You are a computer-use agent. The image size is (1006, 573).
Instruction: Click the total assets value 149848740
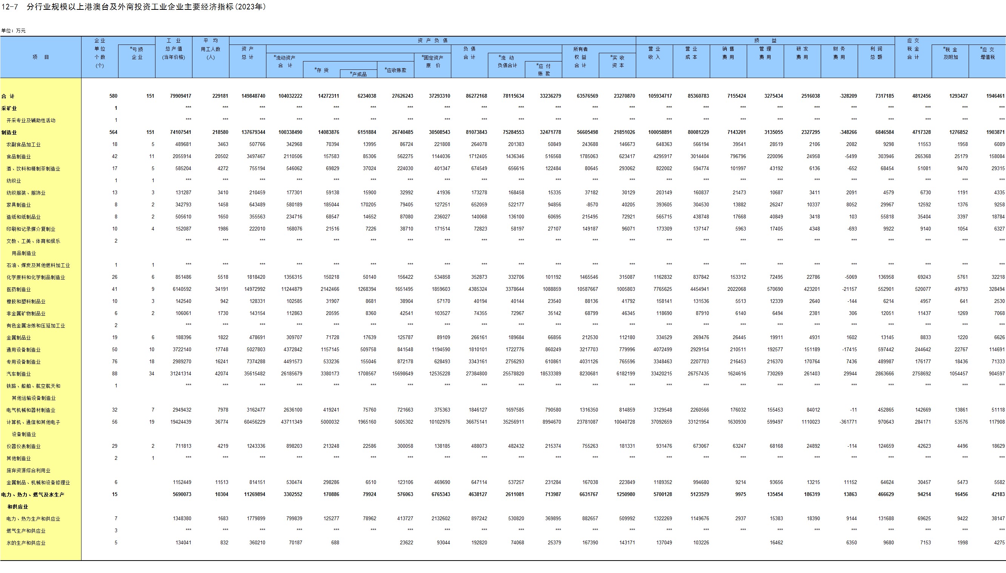pos(254,96)
